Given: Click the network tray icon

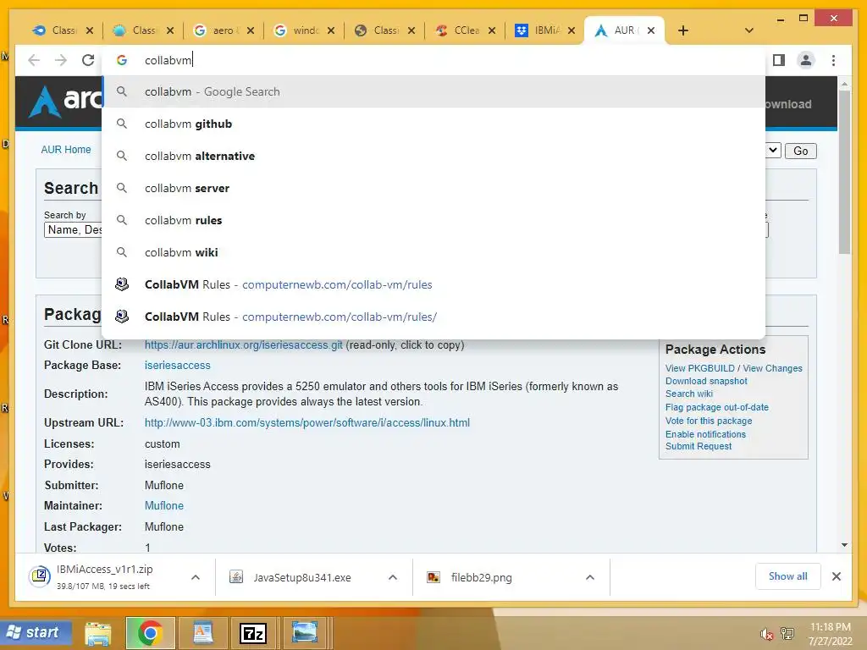Looking at the screenshot, I should pos(787,634).
